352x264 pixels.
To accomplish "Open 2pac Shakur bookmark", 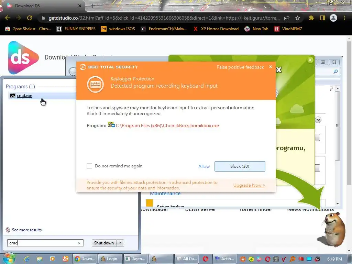I will pos(28,29).
